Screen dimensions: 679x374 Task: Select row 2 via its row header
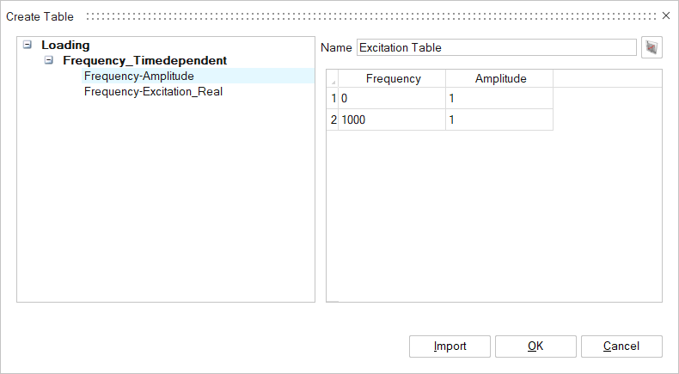point(333,120)
